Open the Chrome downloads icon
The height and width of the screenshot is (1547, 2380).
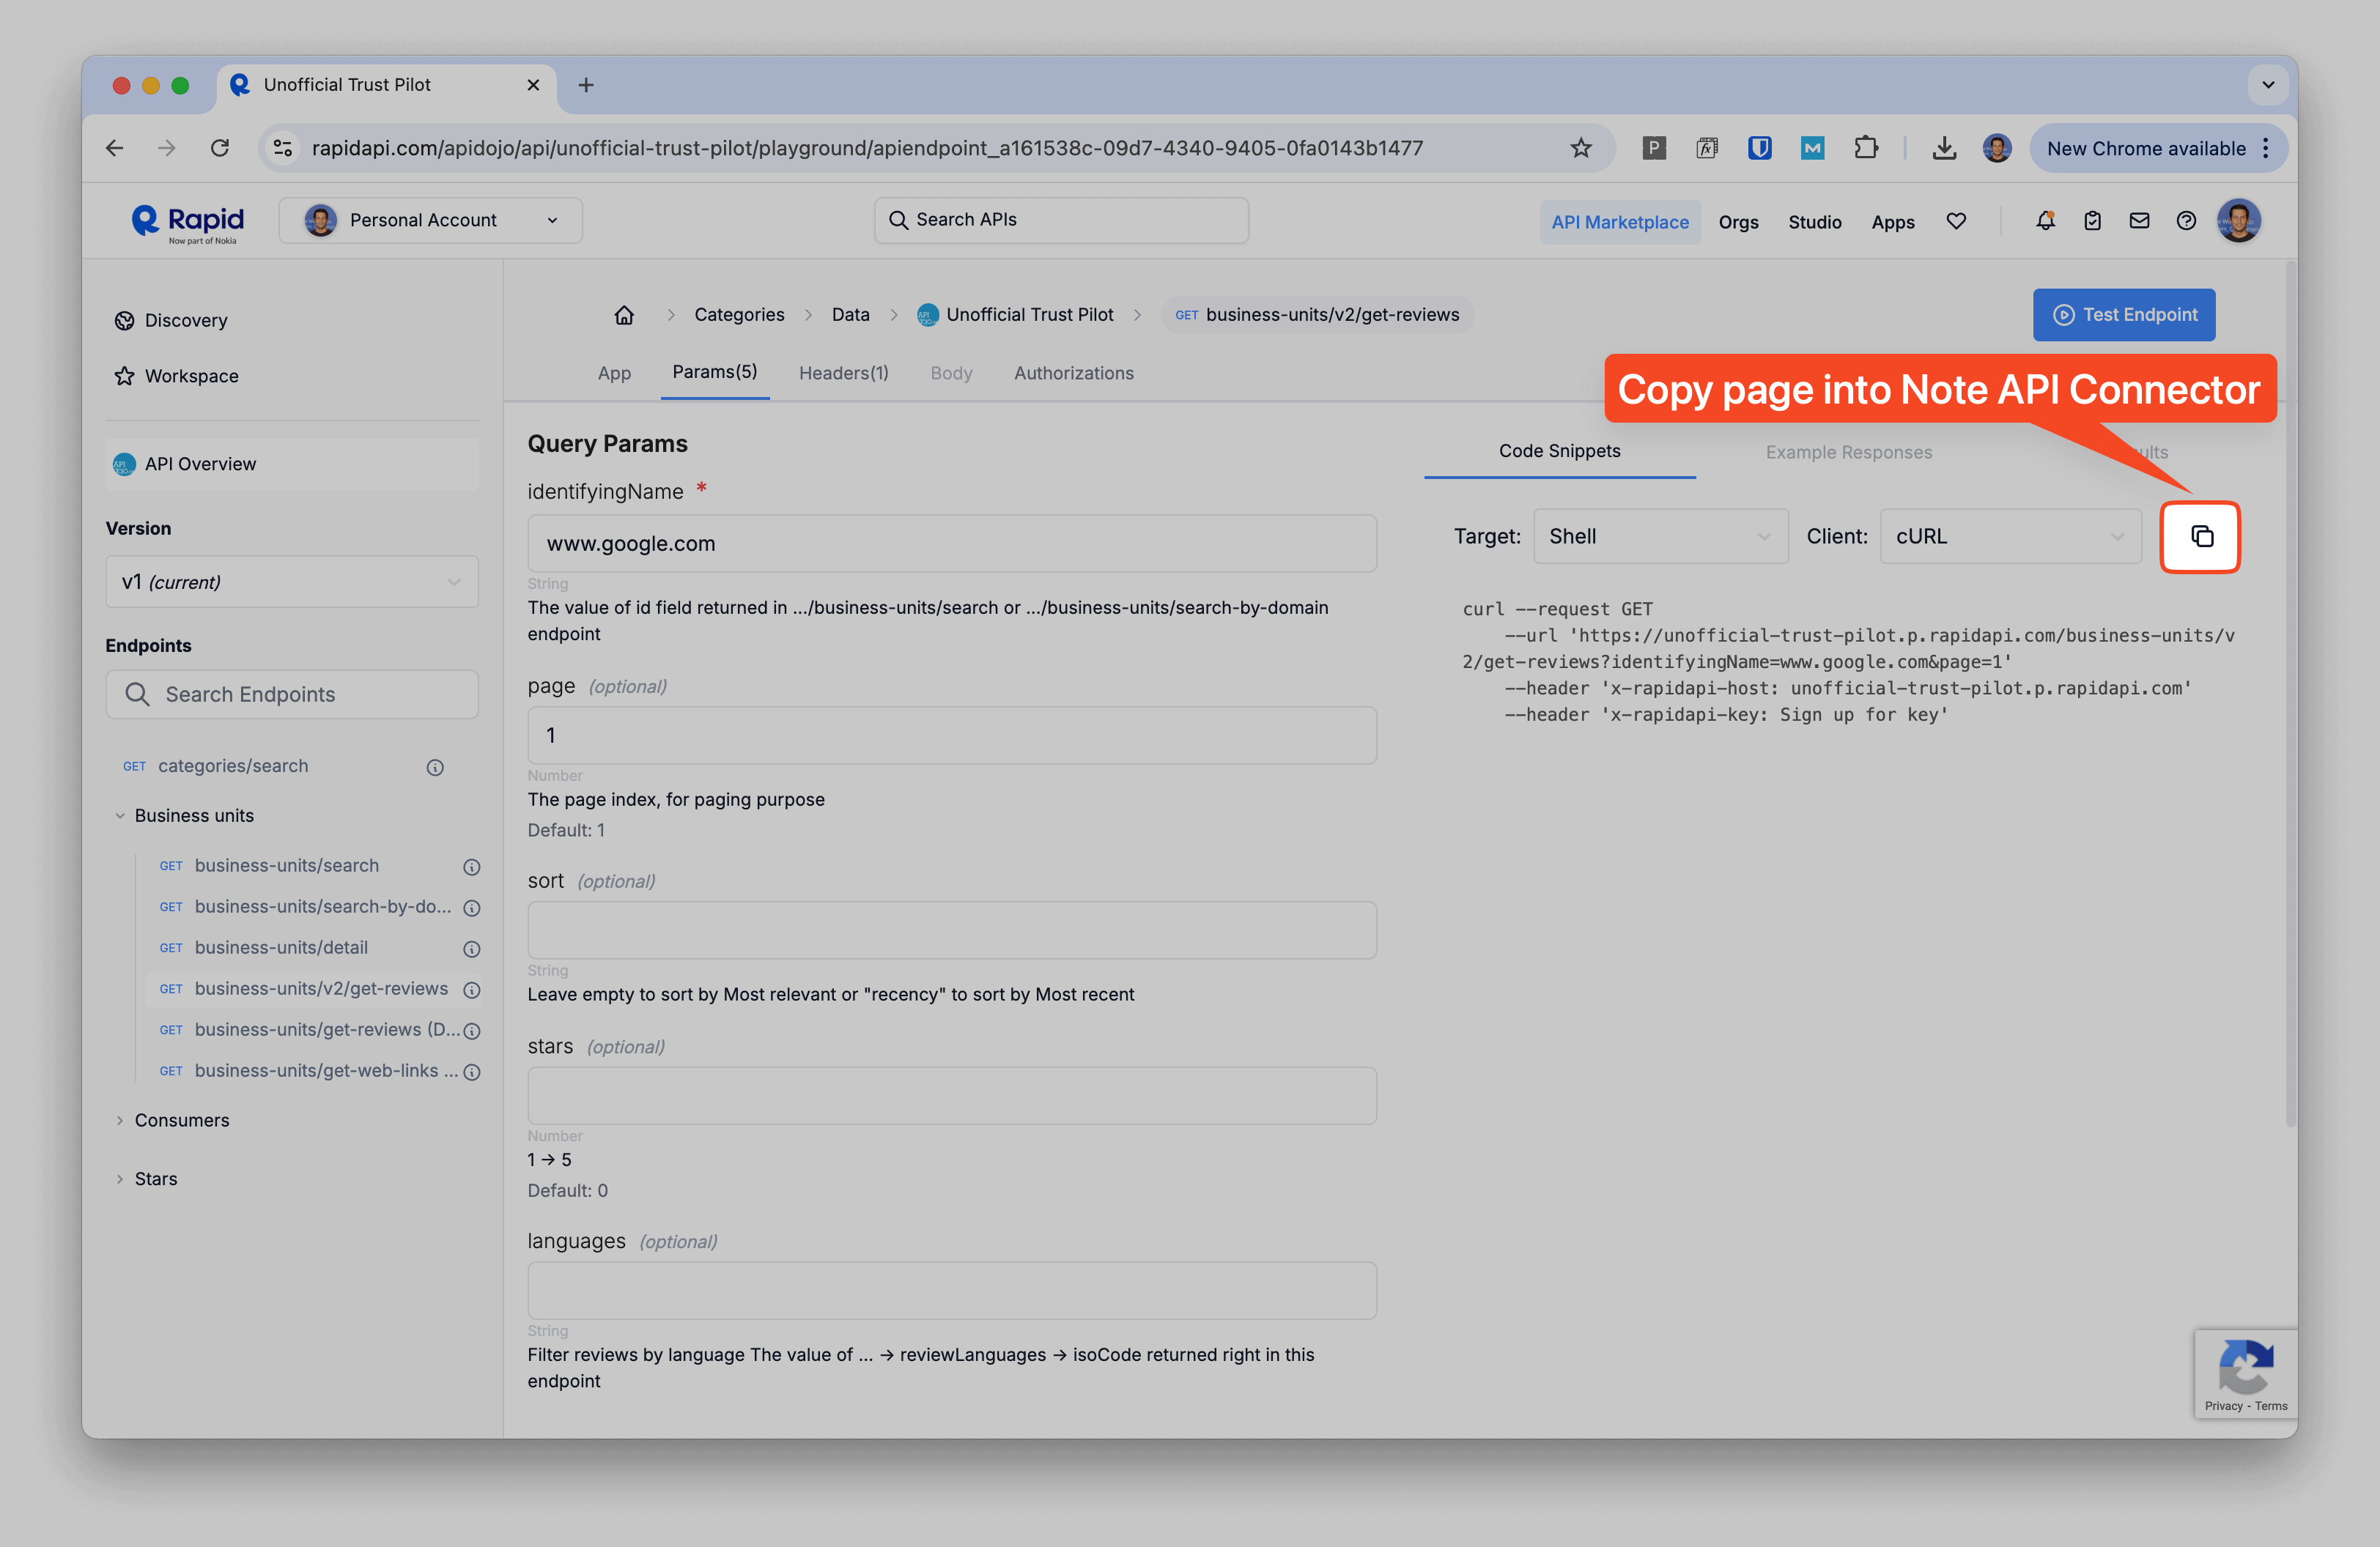point(1944,148)
